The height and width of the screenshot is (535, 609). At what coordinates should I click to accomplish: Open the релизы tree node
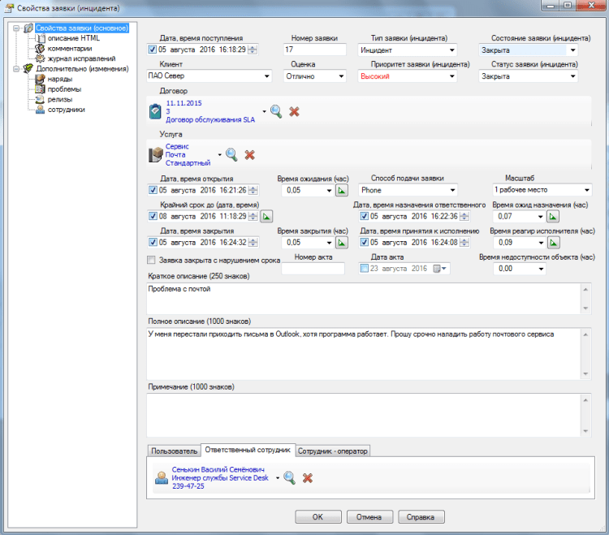60,99
